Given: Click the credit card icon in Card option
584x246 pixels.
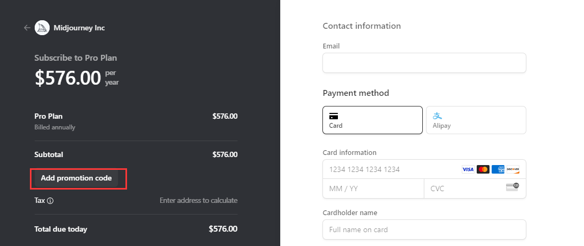Looking at the screenshot, I should click(334, 116).
